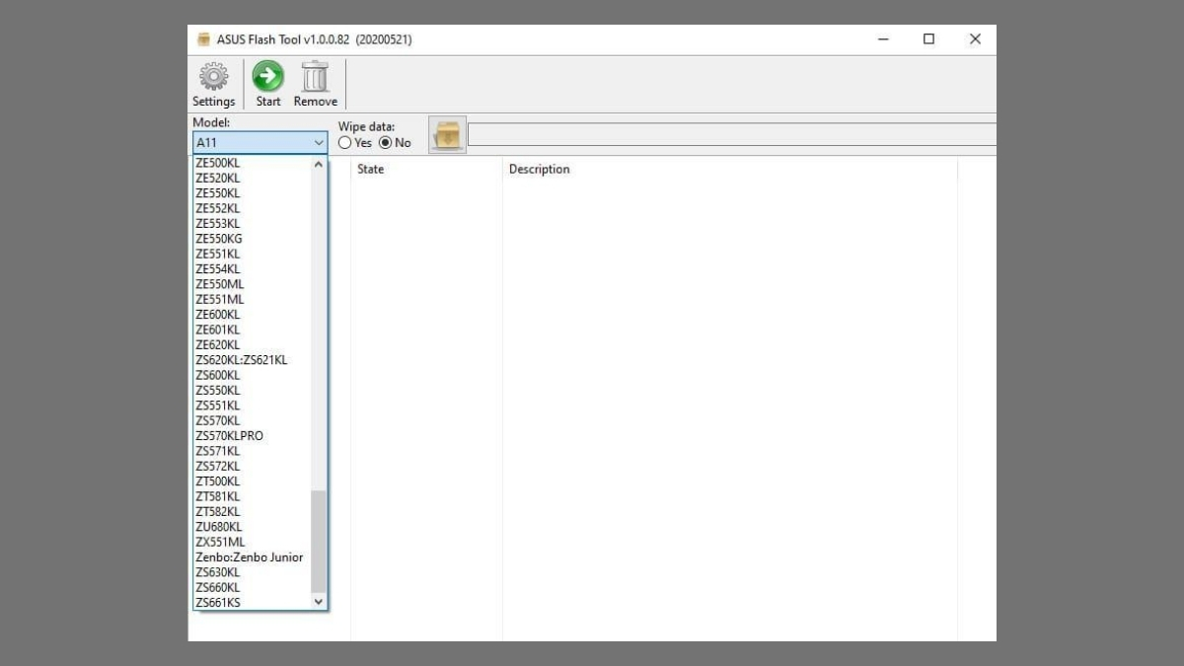Click the model list scrollbar thumb

point(318,541)
